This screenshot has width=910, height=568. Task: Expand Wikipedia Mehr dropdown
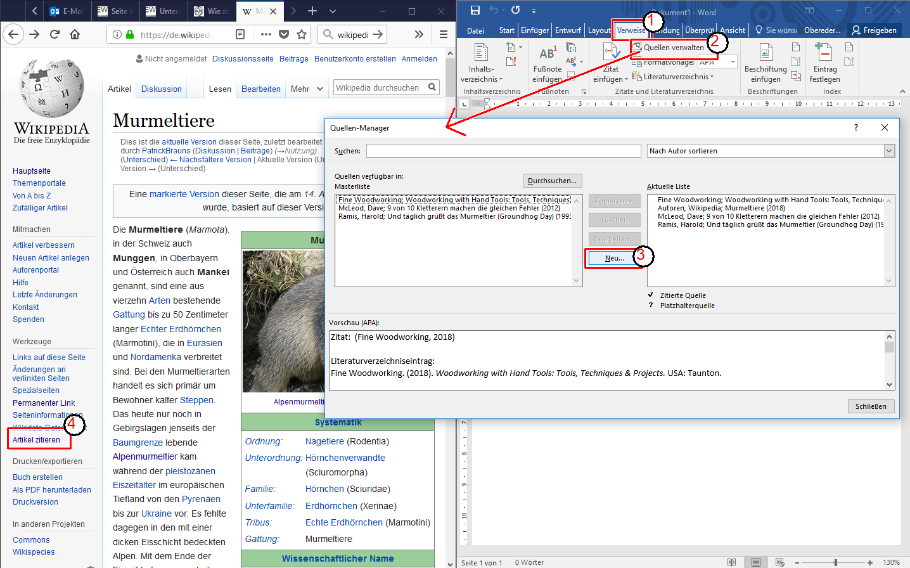pyautogui.click(x=307, y=89)
